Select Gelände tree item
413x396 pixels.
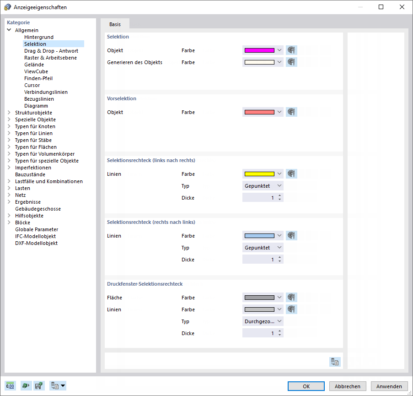34,65
